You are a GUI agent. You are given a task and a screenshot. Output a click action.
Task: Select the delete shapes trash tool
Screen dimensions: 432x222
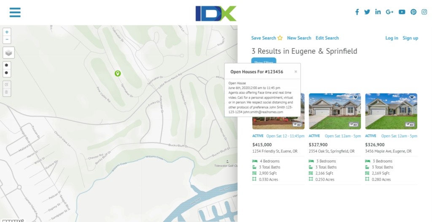tap(7, 92)
